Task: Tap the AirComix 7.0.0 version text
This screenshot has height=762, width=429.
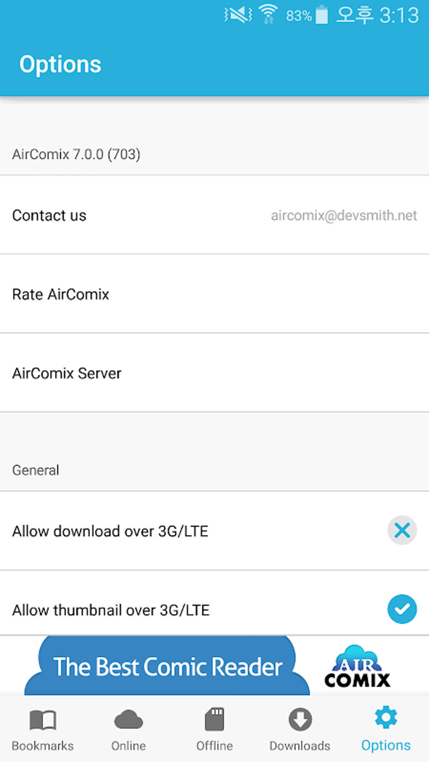Action: (x=76, y=154)
